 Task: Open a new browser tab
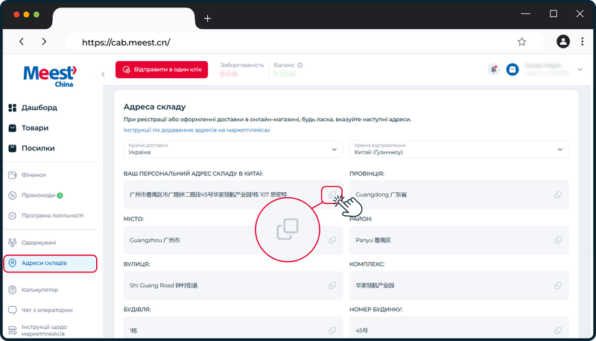click(208, 18)
